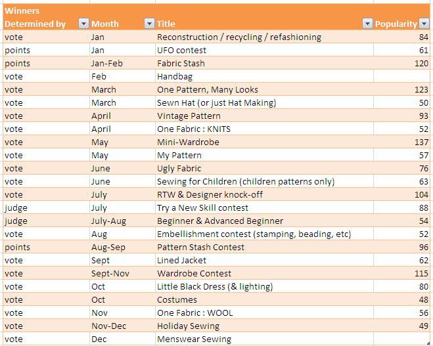
Task: Click the Ugly Fabric title cell
Action: point(264,168)
